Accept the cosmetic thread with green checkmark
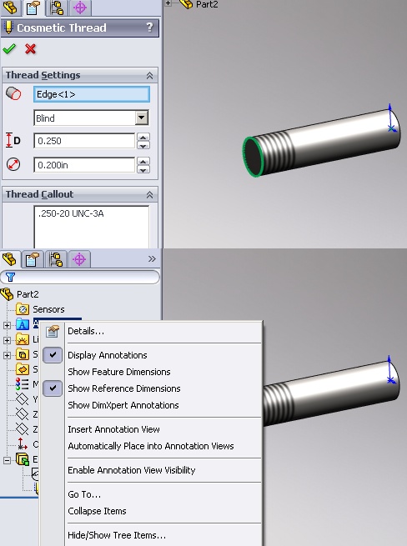Image resolution: width=407 pixels, height=546 pixels. (x=9, y=49)
